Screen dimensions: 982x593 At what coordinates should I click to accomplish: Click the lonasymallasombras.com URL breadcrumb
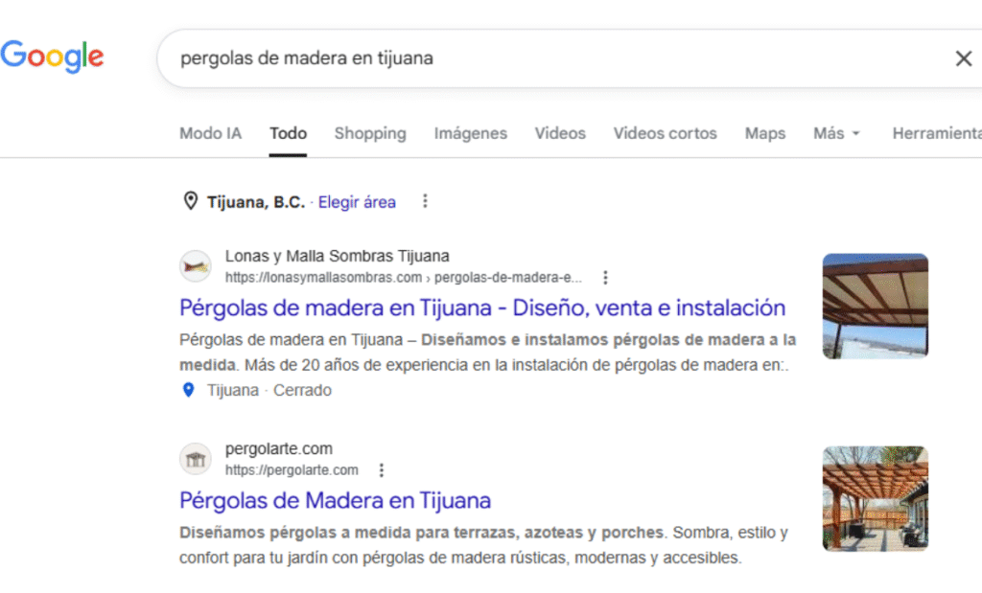[x=404, y=277]
